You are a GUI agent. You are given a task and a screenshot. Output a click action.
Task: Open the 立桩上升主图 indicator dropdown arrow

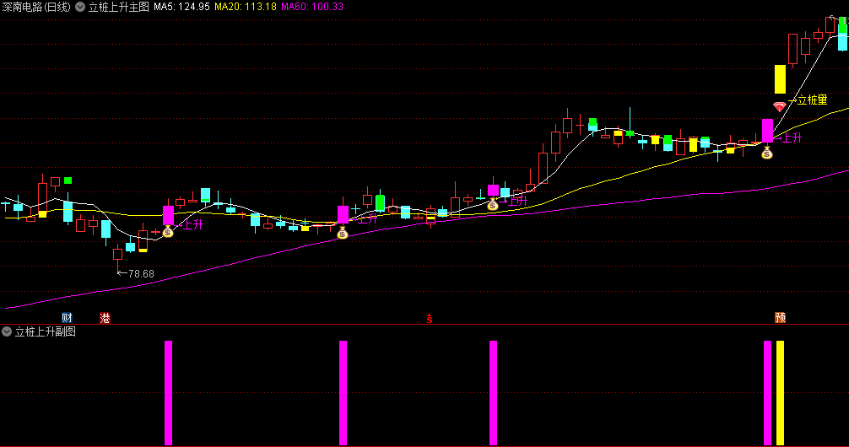click(x=80, y=7)
